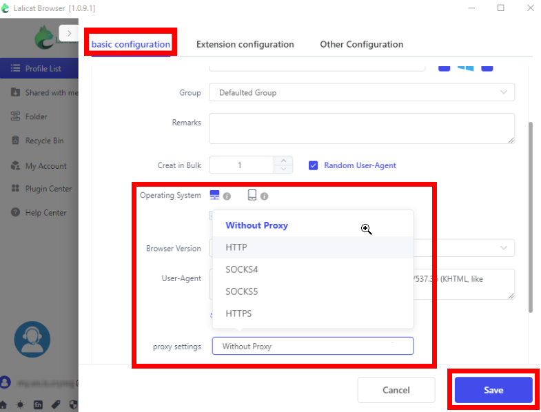This screenshot has width=541, height=412.
Task: Click the home icon in bottom bar
Action: point(3,404)
